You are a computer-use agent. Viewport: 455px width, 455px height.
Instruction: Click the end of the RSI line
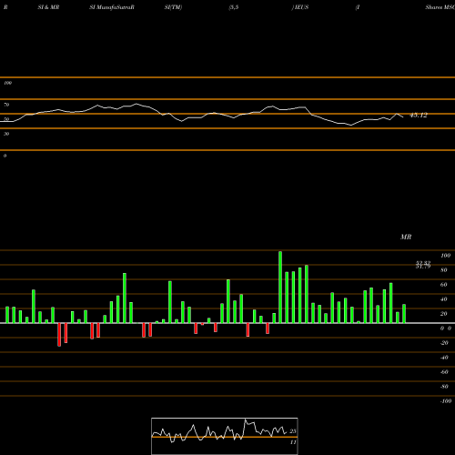coord(403,117)
